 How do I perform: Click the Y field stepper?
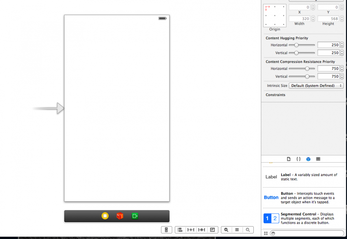click(342, 7)
